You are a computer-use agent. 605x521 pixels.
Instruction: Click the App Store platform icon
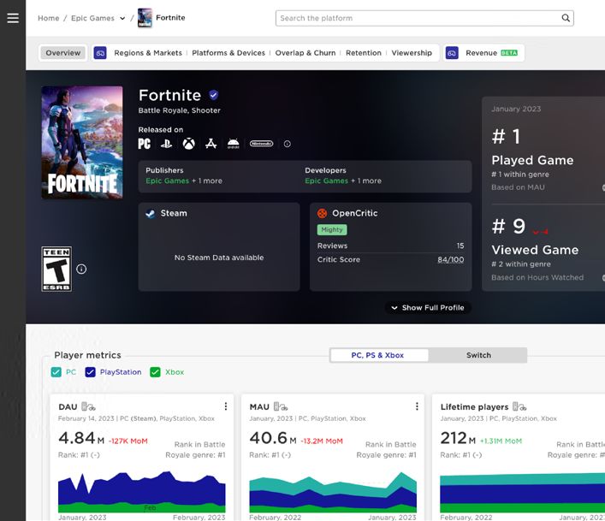pyautogui.click(x=211, y=144)
